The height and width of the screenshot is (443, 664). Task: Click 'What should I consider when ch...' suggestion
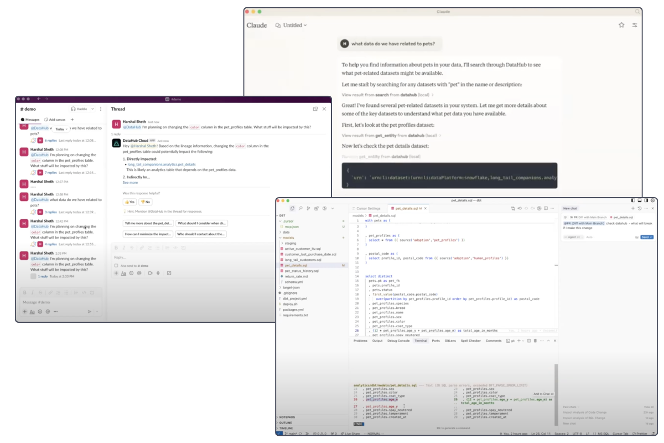201,223
